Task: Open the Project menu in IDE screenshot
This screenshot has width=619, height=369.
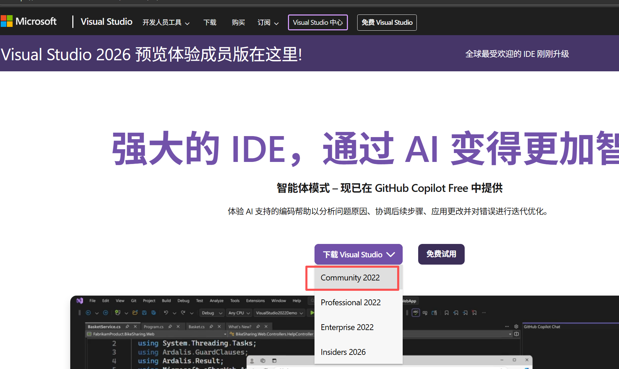Action: [149, 301]
